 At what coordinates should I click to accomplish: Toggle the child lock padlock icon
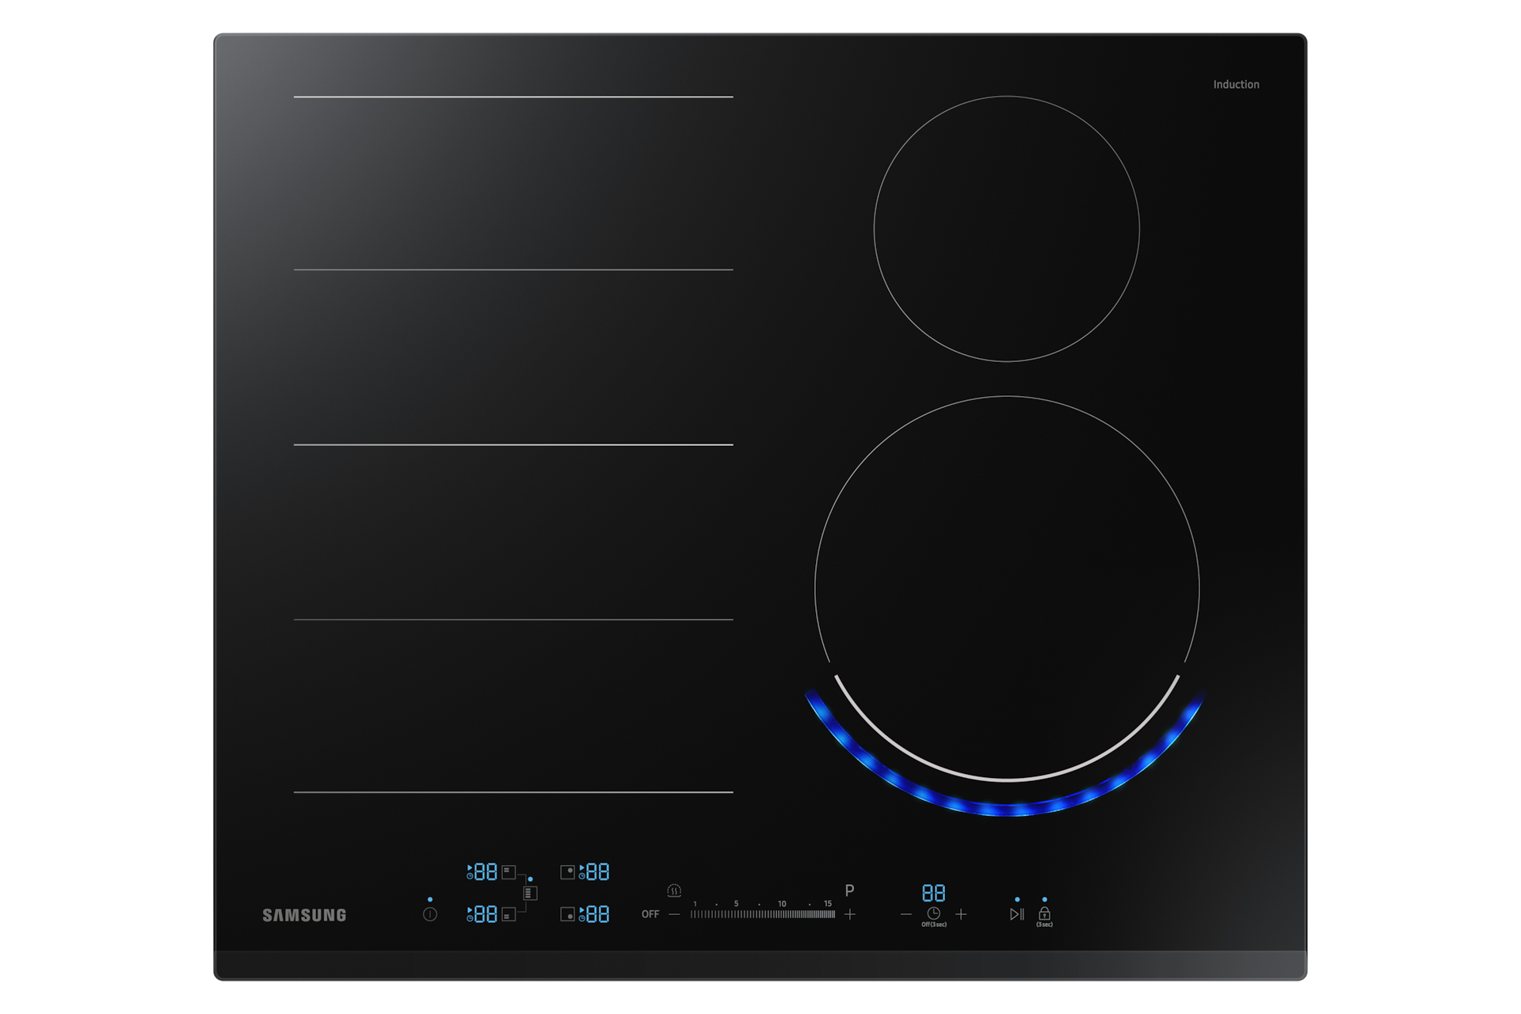pyautogui.click(x=1044, y=914)
